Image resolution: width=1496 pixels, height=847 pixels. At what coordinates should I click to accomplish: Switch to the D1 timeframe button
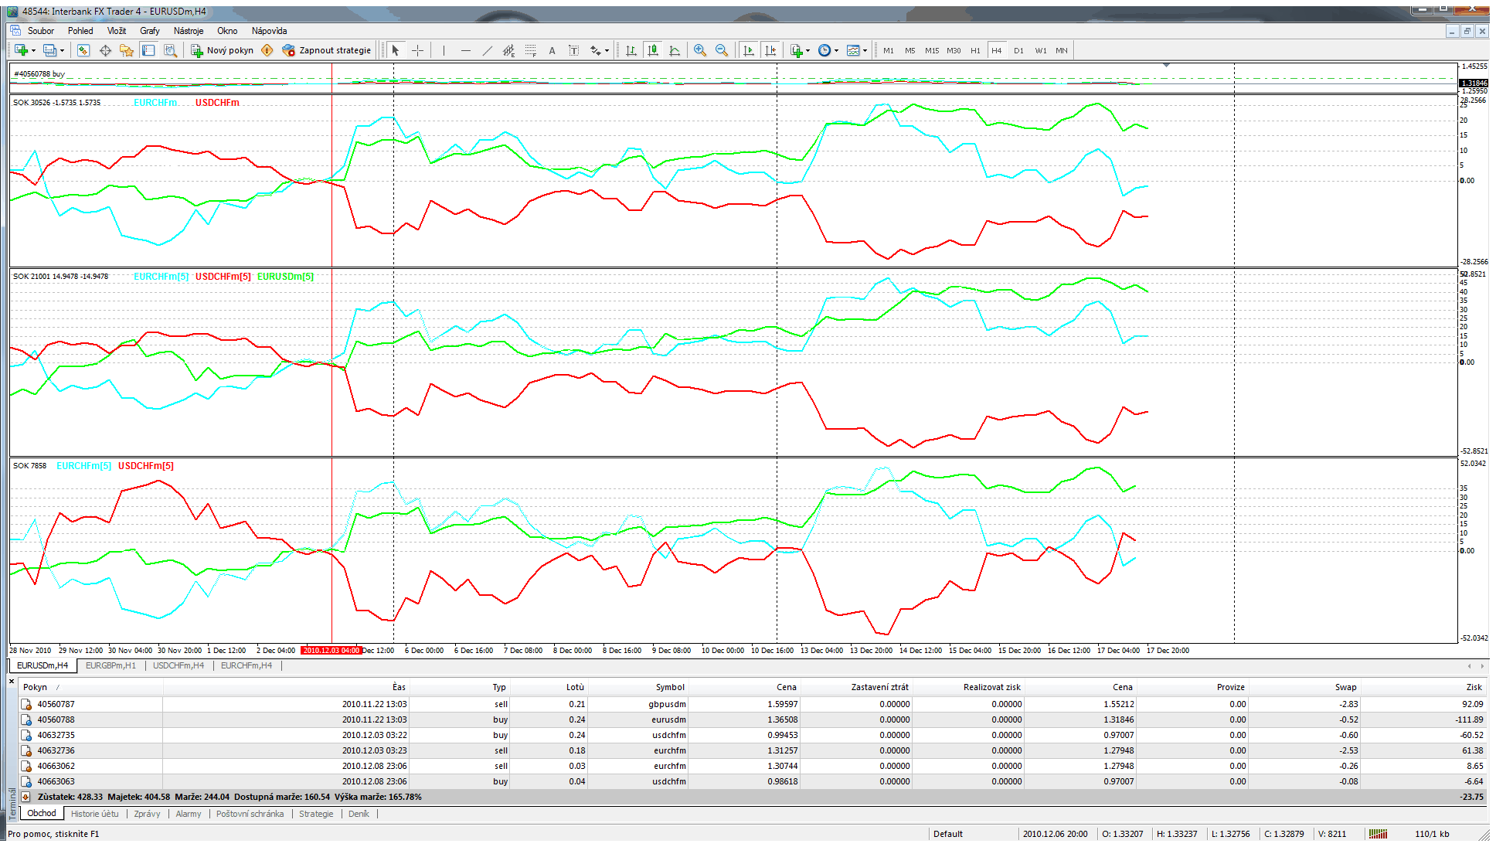point(1018,50)
